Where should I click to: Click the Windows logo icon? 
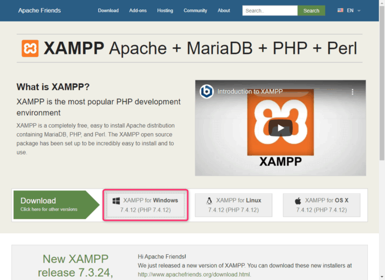(x=116, y=201)
